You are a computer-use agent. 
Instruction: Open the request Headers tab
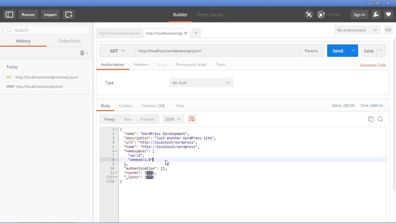point(141,64)
